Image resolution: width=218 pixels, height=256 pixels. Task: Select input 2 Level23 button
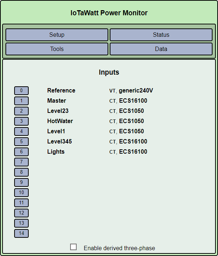pyautogui.click(x=21, y=111)
